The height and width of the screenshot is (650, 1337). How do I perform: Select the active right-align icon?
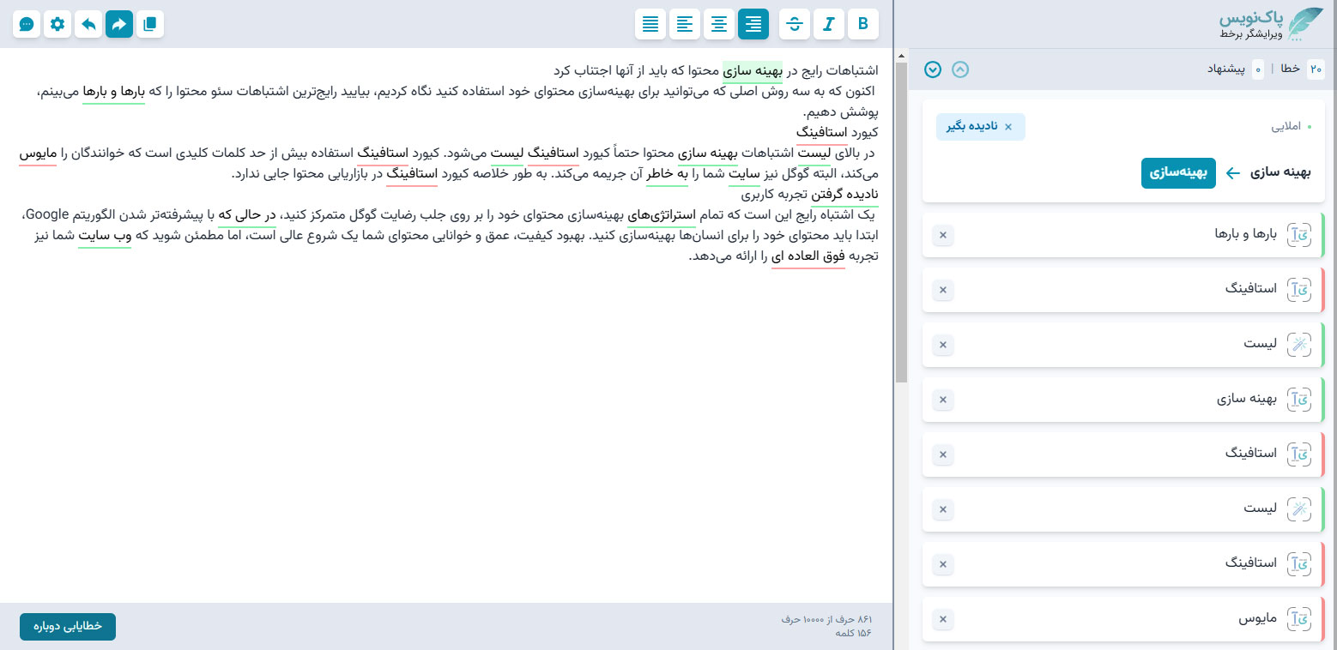click(x=753, y=24)
